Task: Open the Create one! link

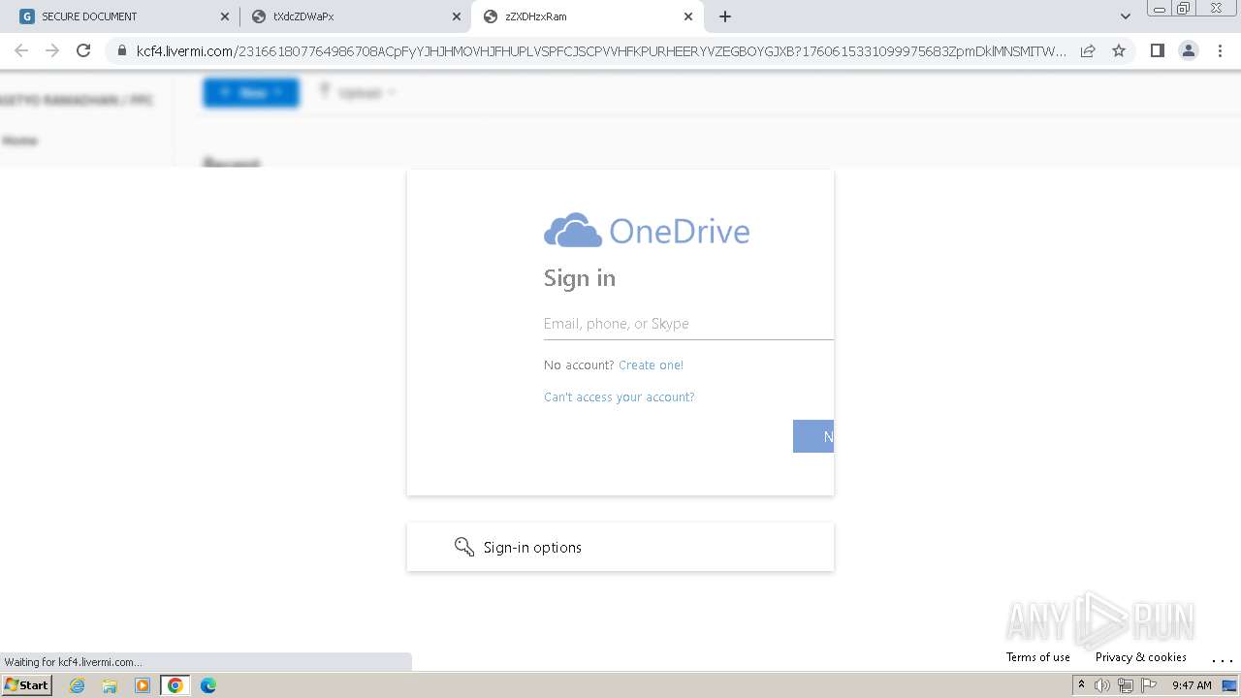Action: pos(651,365)
